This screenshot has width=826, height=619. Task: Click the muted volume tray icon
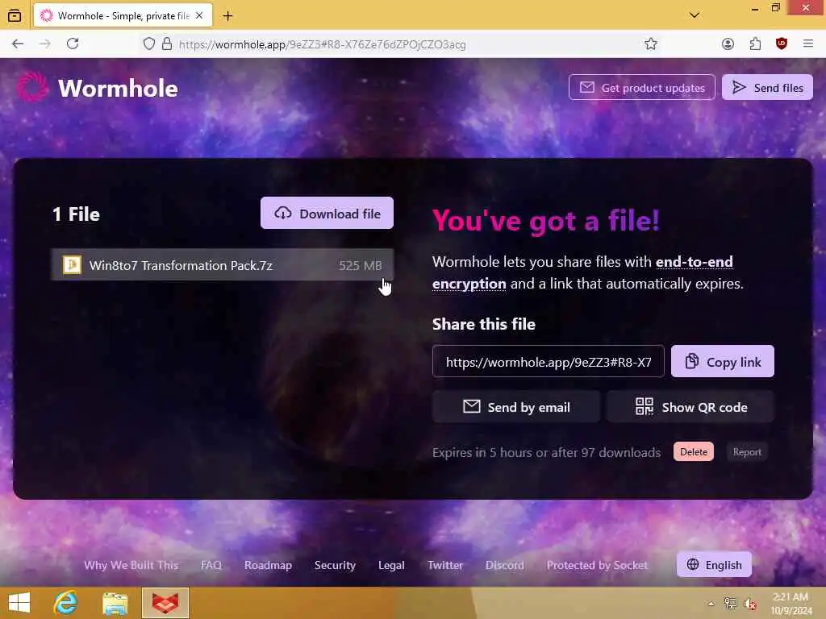tap(750, 604)
